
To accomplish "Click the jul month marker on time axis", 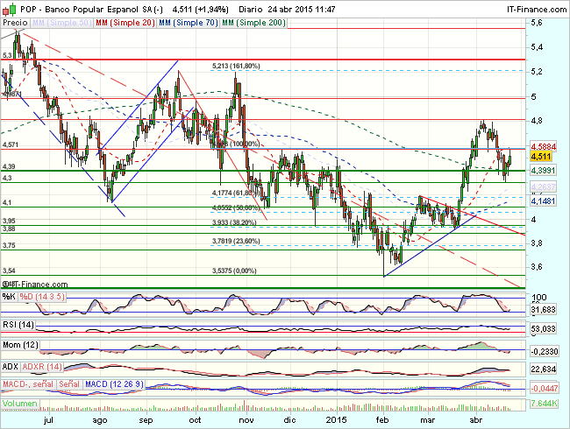I will [x=48, y=420].
